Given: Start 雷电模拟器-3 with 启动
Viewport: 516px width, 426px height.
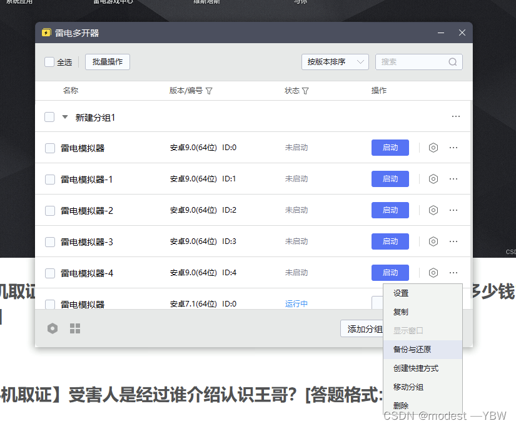Looking at the screenshot, I should click(390, 241).
